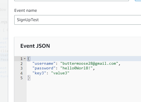141x102 pixels.
Task: Click the "hello0Worl8!" value text
Action: coord(76,68)
